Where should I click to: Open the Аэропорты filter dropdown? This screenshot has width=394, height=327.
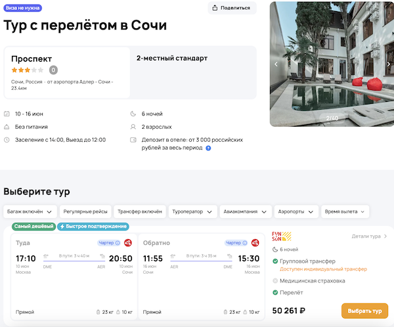[296, 212]
